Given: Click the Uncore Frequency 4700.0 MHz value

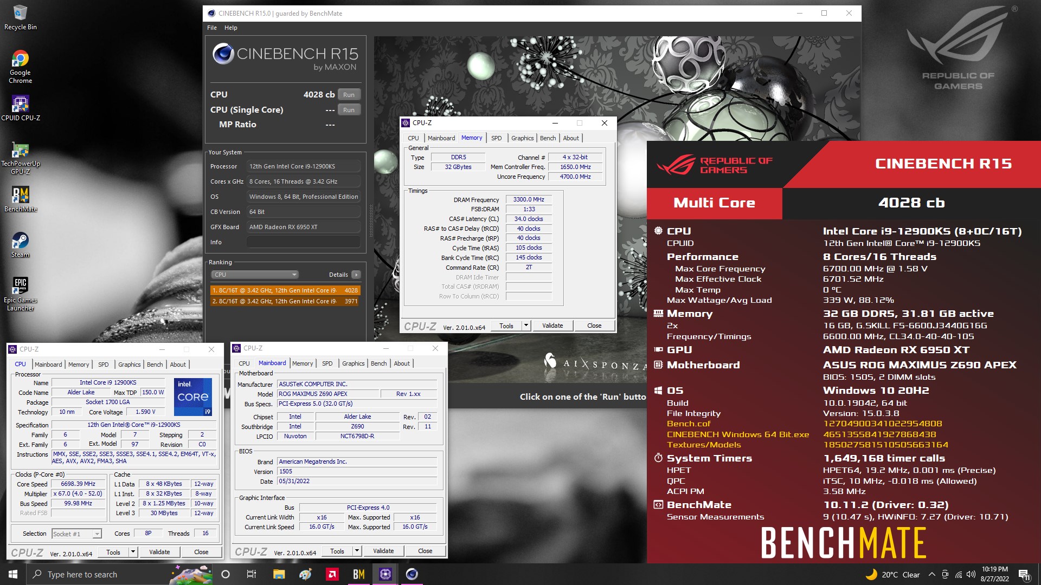Looking at the screenshot, I should click(x=575, y=177).
